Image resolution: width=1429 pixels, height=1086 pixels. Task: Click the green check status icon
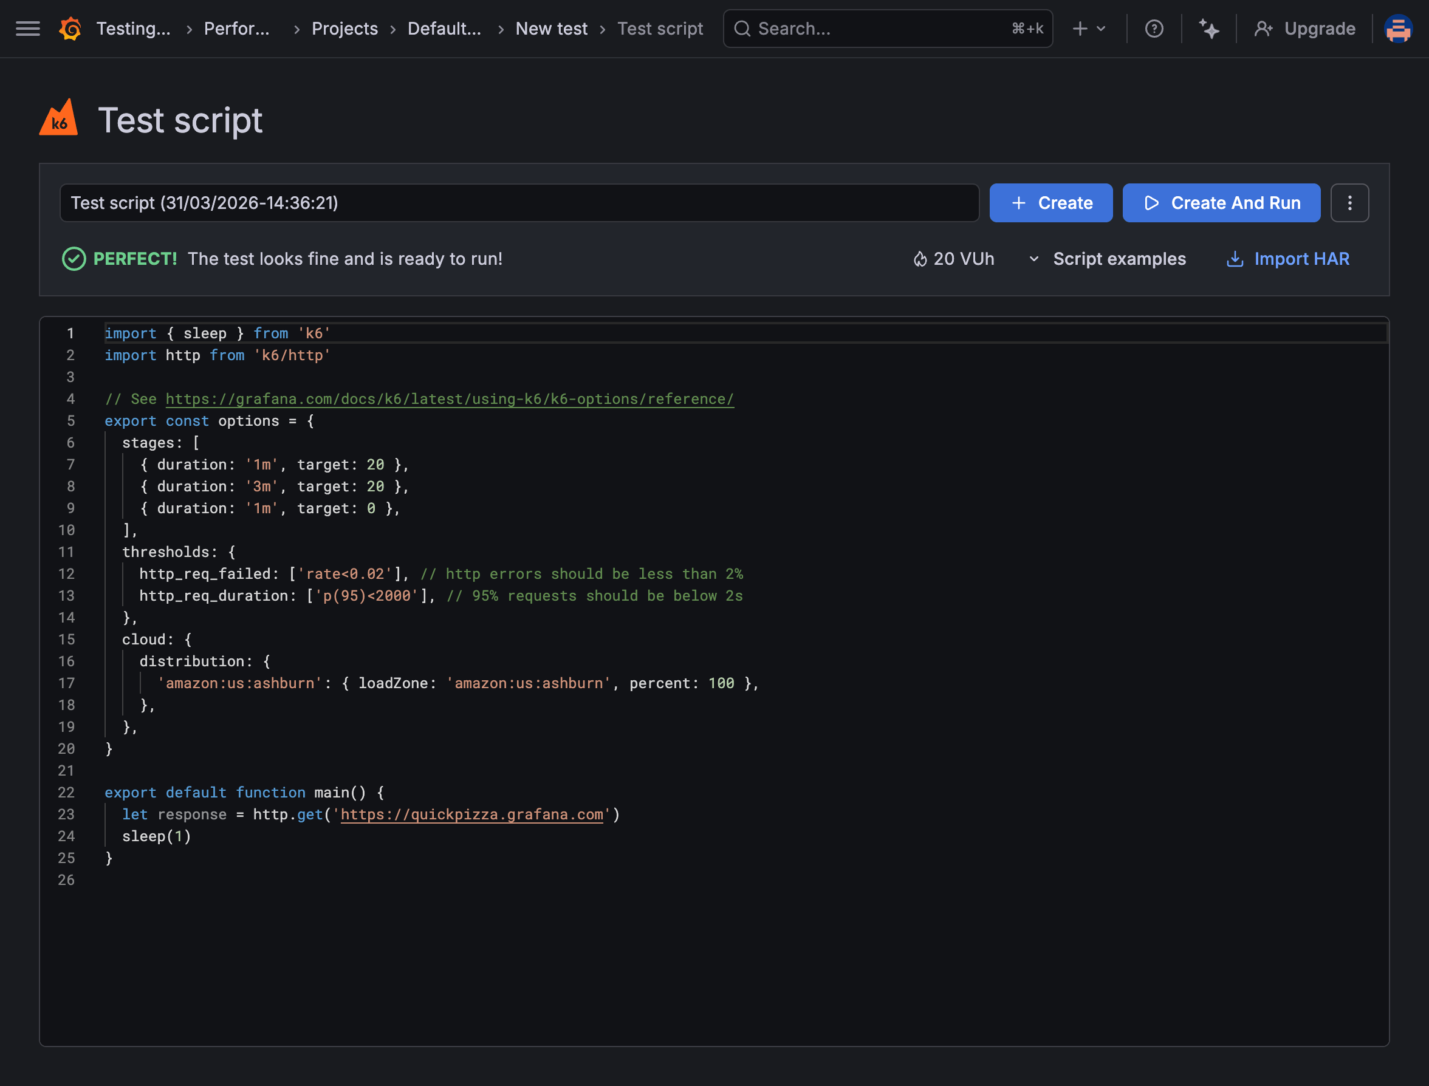click(74, 259)
